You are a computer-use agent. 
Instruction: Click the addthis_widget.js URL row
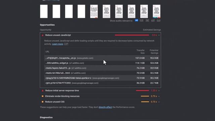click(x=102, y=63)
